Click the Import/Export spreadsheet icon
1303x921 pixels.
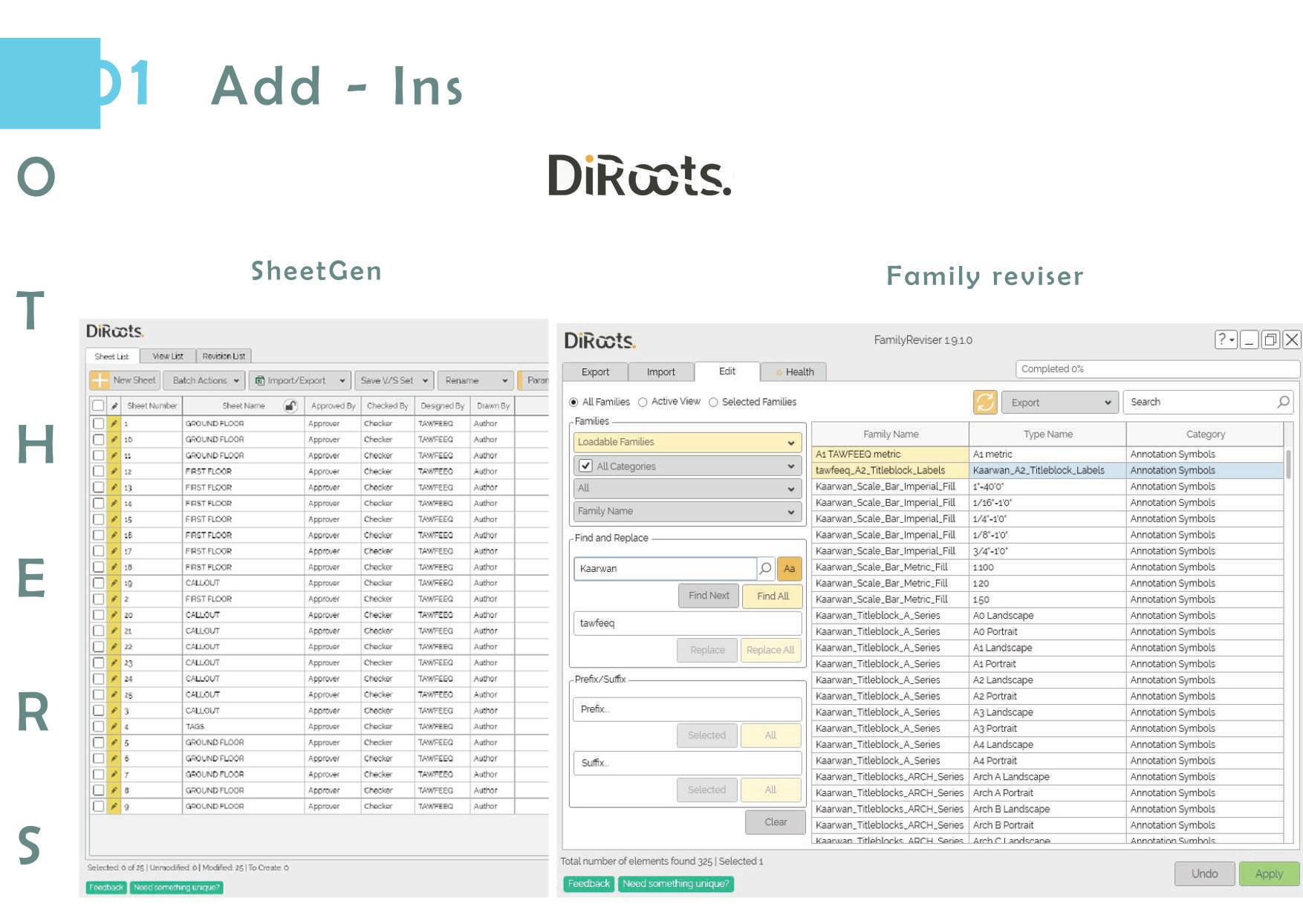[260, 380]
